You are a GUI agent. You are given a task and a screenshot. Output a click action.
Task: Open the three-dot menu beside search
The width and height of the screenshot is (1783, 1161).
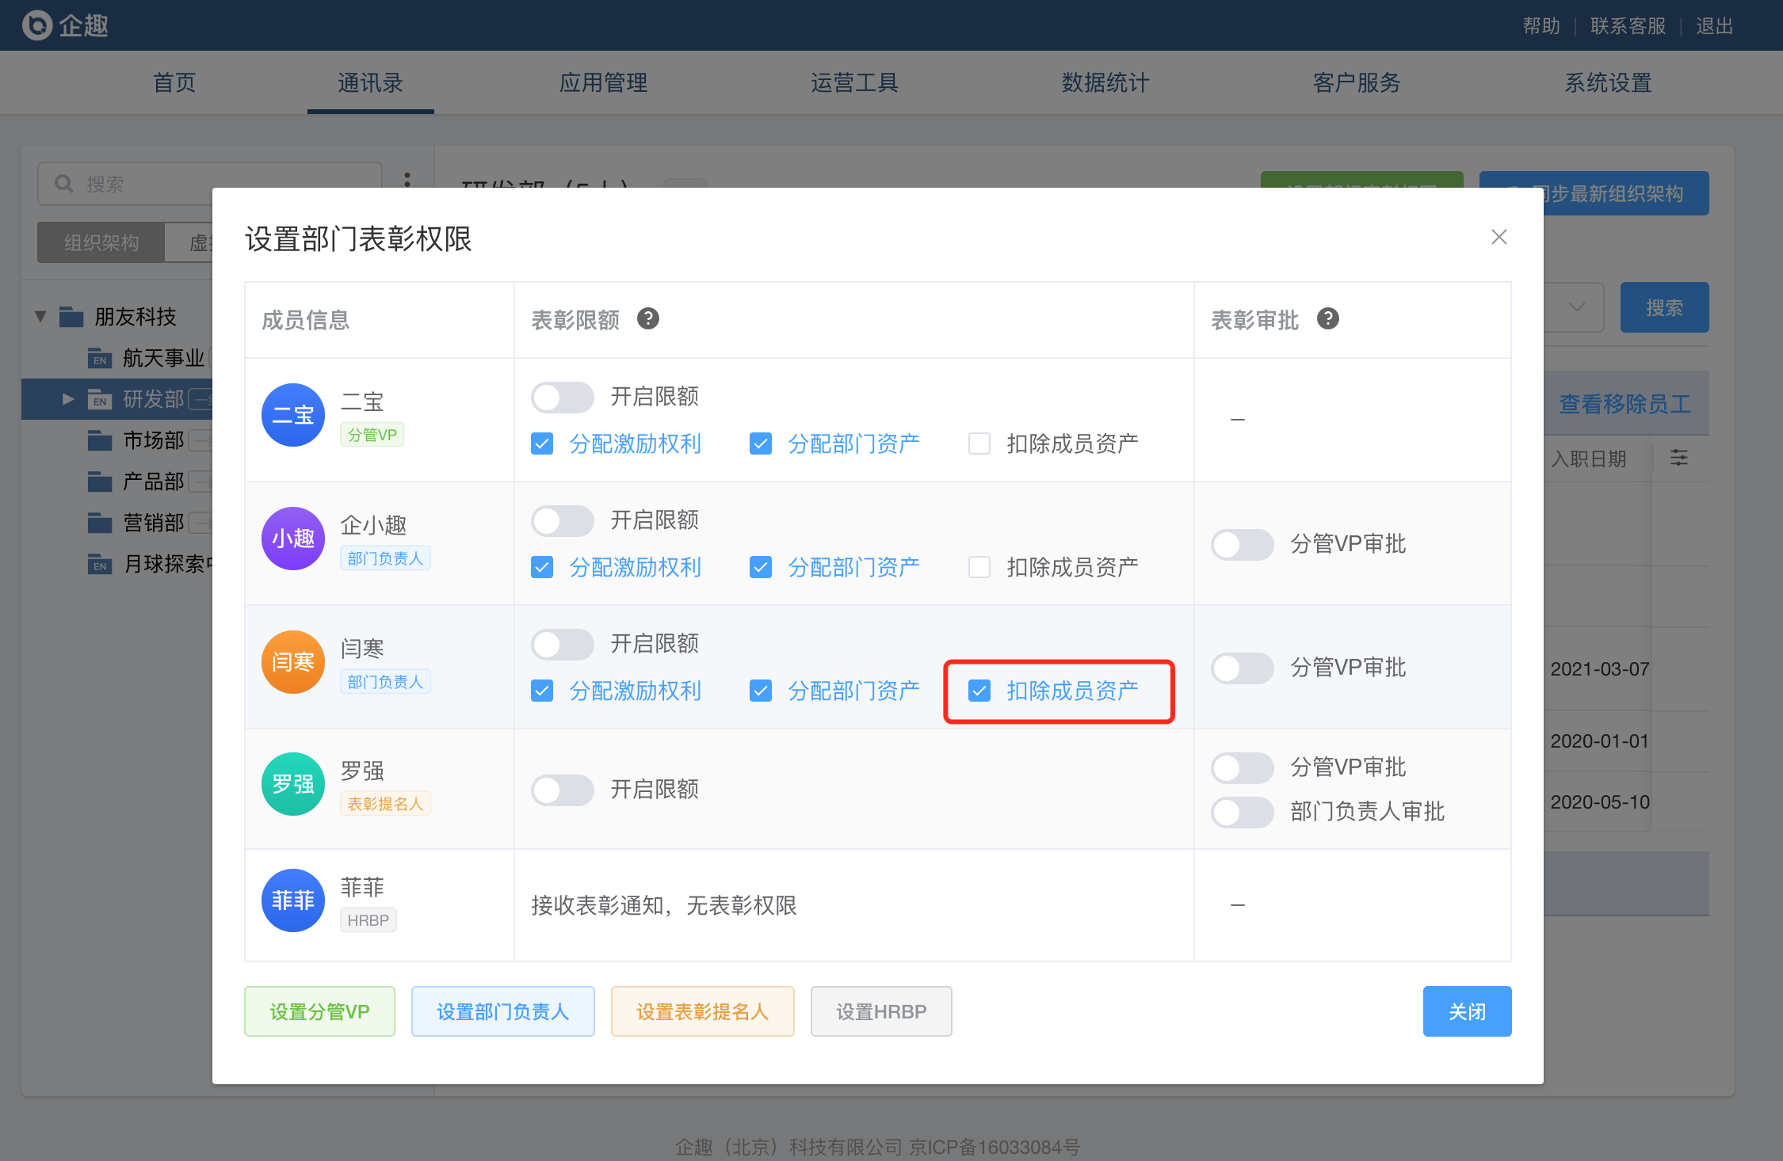coord(407,181)
